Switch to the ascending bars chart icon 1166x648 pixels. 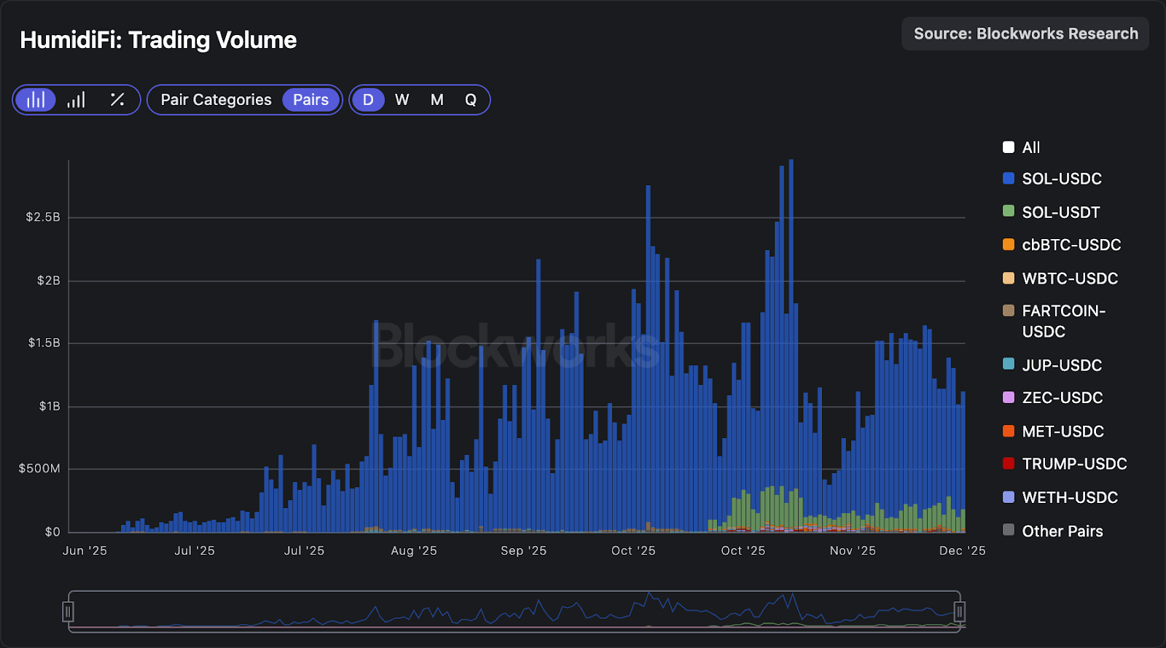click(x=77, y=100)
